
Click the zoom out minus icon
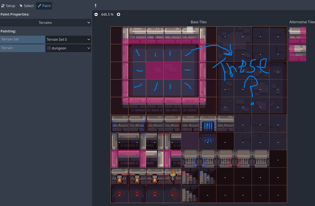(x=96, y=15)
